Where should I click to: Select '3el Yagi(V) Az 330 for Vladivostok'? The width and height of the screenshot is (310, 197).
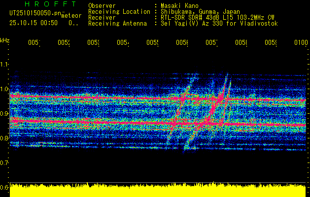pyautogui.click(x=219, y=24)
